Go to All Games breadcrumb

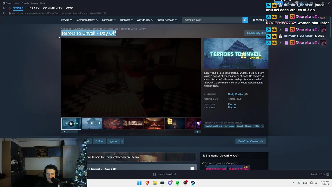click(x=66, y=29)
